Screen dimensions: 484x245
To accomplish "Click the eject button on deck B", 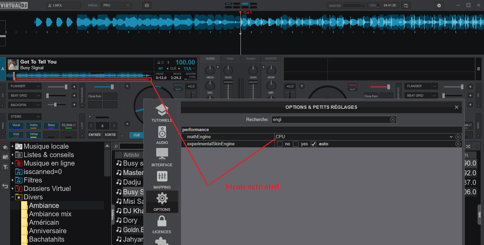I will coord(302,86).
